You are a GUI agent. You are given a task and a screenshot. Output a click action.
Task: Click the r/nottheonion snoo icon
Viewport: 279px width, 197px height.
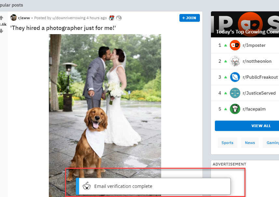coord(235,61)
